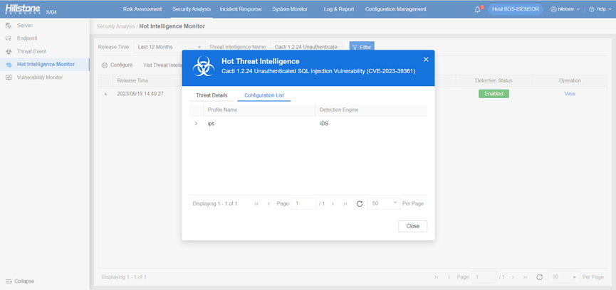
Task: Click the Hillstone Networks logo
Action: pos(24,9)
